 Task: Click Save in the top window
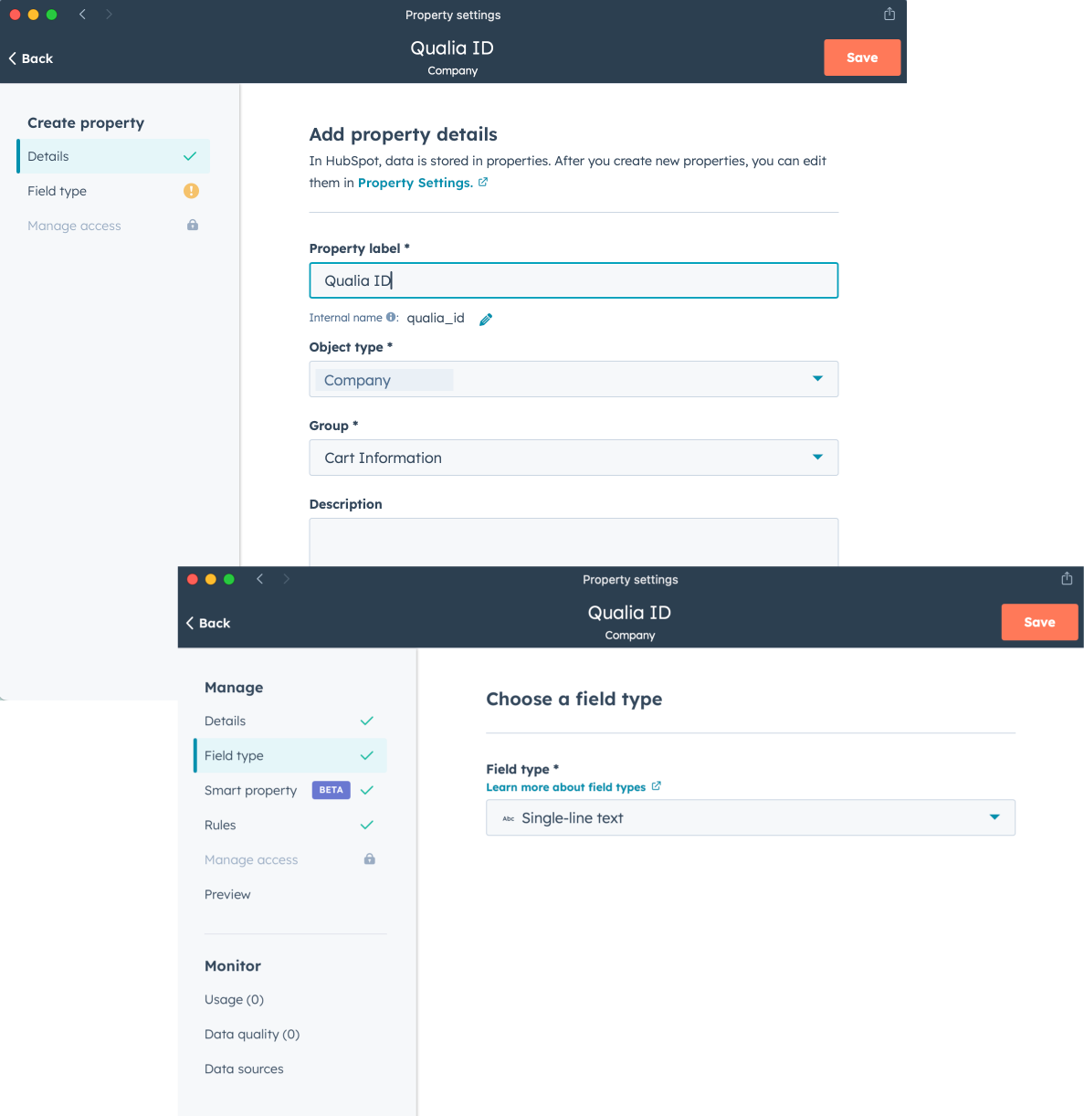click(862, 58)
